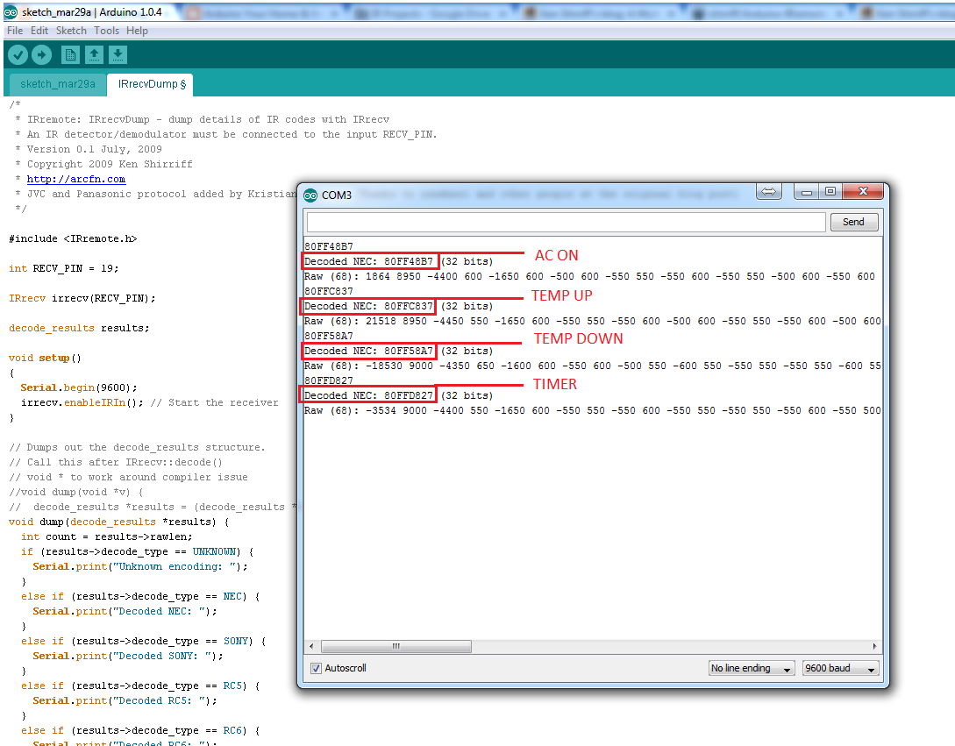Click the Arduino logo in main title bar
The width and height of the screenshot is (955, 746).
tap(11, 12)
